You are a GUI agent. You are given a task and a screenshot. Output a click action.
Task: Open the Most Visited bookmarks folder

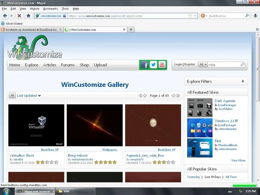pyautogui.click(x=12, y=24)
